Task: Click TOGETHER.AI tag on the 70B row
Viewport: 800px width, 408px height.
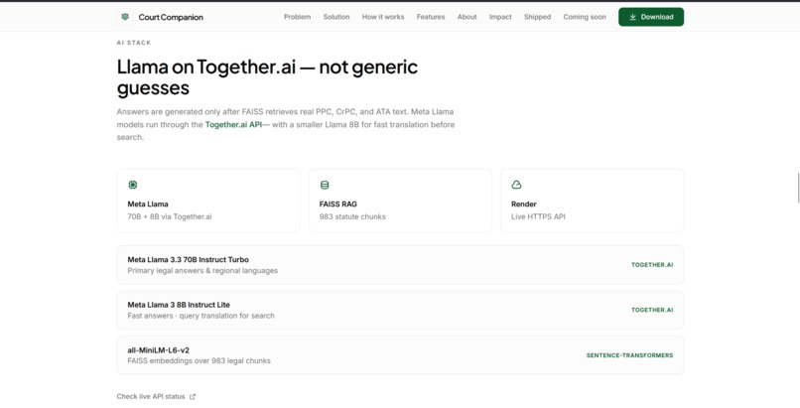Action: pos(652,265)
